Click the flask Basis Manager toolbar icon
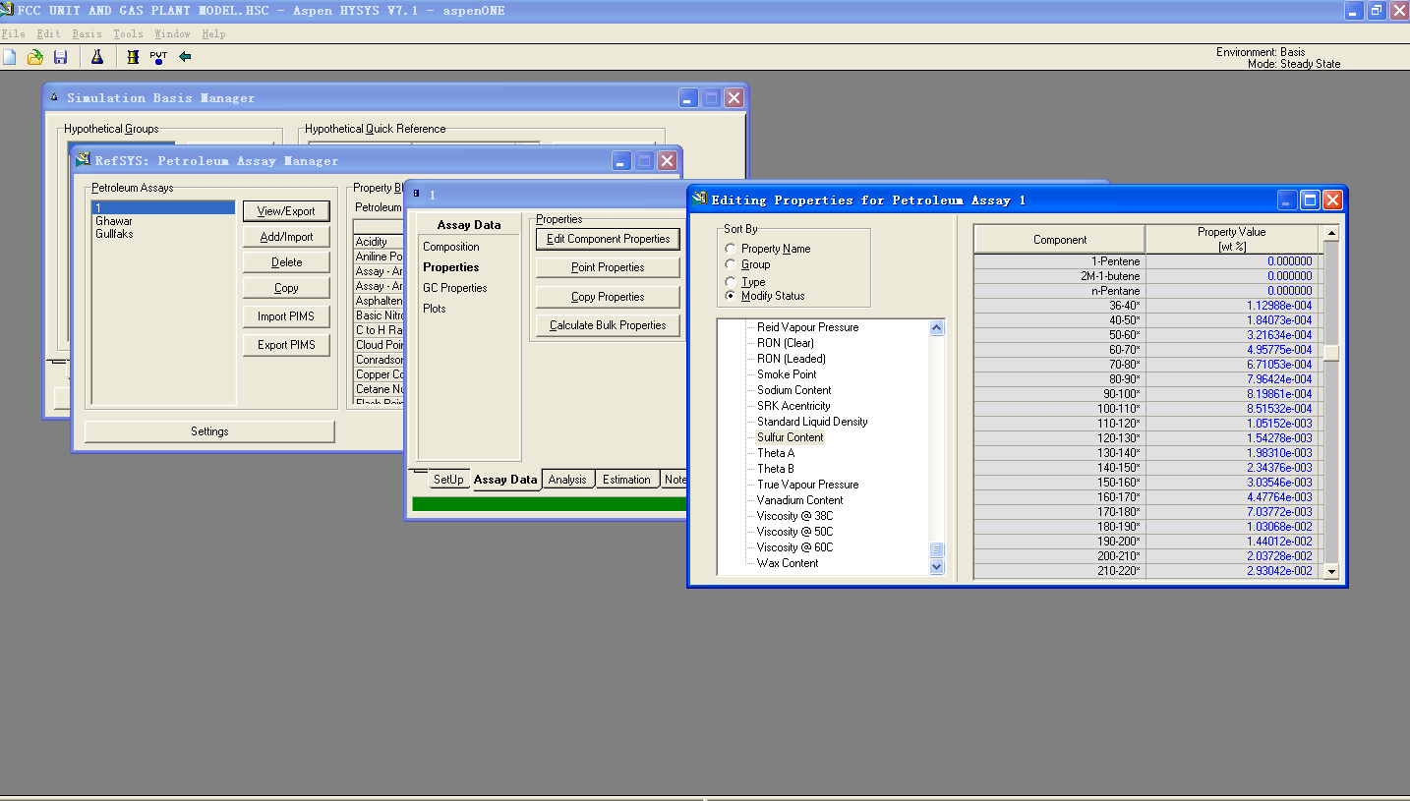Viewport: 1410px width, 801px height. pyautogui.click(x=97, y=57)
